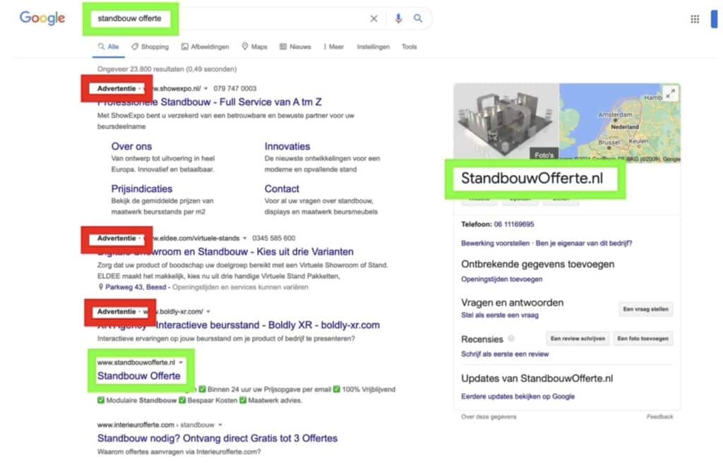Screen dimensions: 723x472
Task: Click Eerdere updates bekijken op Google
Action: (x=518, y=397)
